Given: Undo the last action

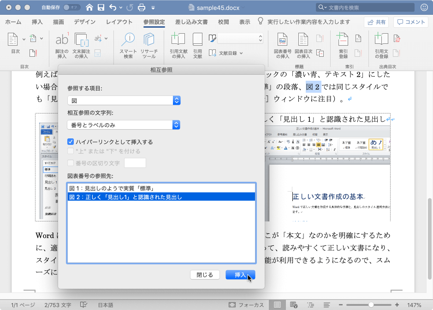Looking at the screenshot, I should (x=113, y=7).
